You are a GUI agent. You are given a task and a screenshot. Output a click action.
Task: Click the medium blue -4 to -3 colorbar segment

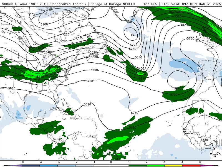(49, 166)
